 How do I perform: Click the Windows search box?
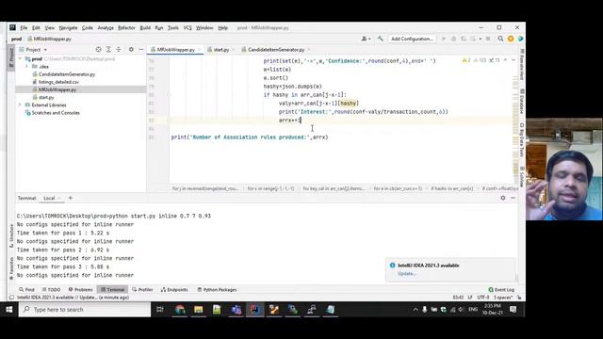(85, 310)
